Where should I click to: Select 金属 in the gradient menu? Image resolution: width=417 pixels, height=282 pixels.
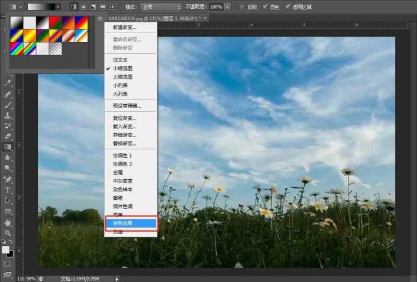pos(118,172)
